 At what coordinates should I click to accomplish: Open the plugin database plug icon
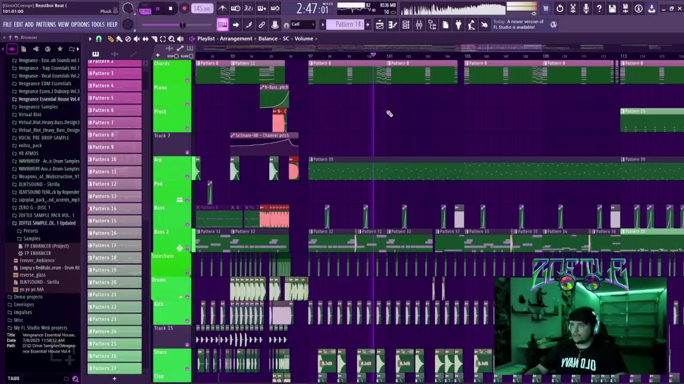458,25
